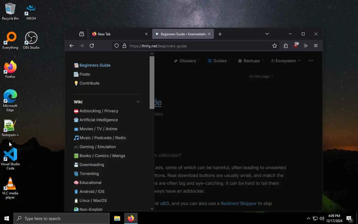358x224 pixels.
Task: Open the notification center icon
Action: tap(349, 218)
